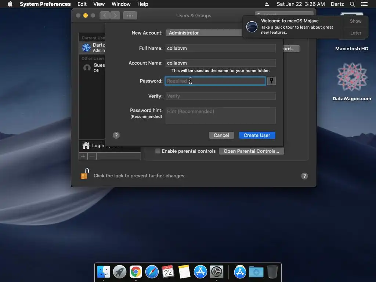Go back with the left chevron button
376x282 pixels.
click(105, 15)
